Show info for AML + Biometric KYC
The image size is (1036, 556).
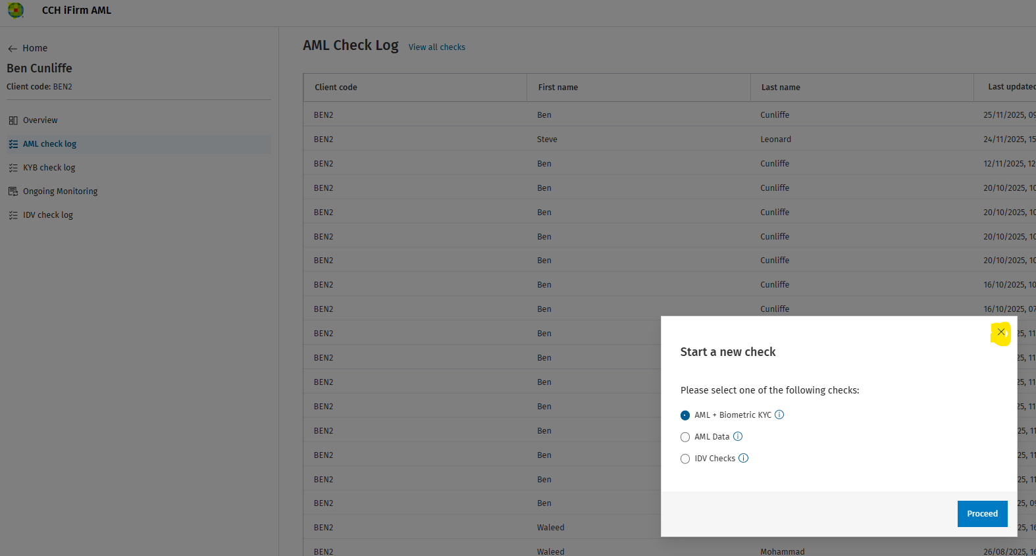click(x=779, y=415)
